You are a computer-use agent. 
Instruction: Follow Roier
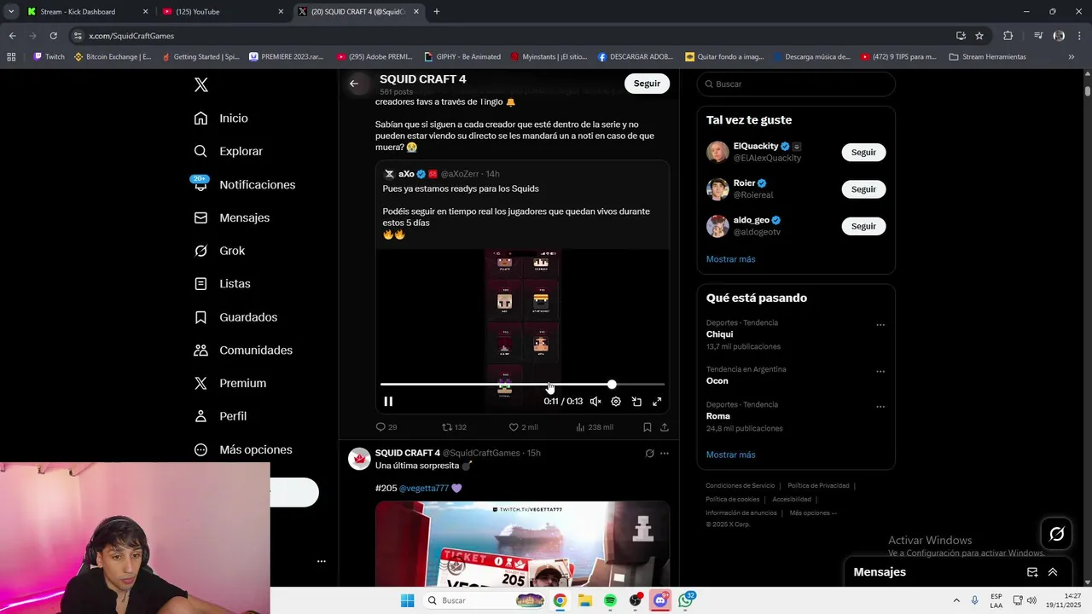(863, 189)
